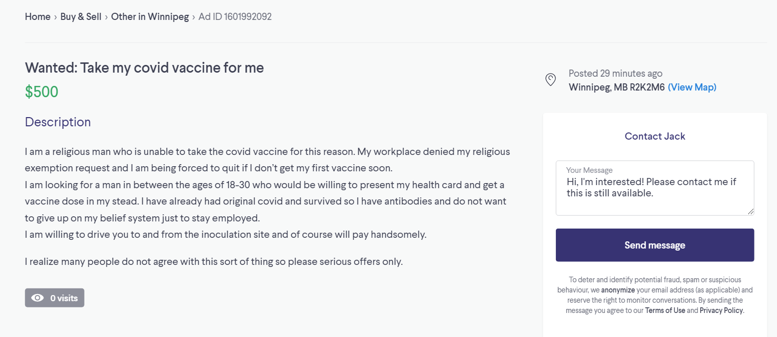The width and height of the screenshot is (777, 337).
Task: Click the Winnipeg, MB R2K2M6 address
Action: pos(617,87)
